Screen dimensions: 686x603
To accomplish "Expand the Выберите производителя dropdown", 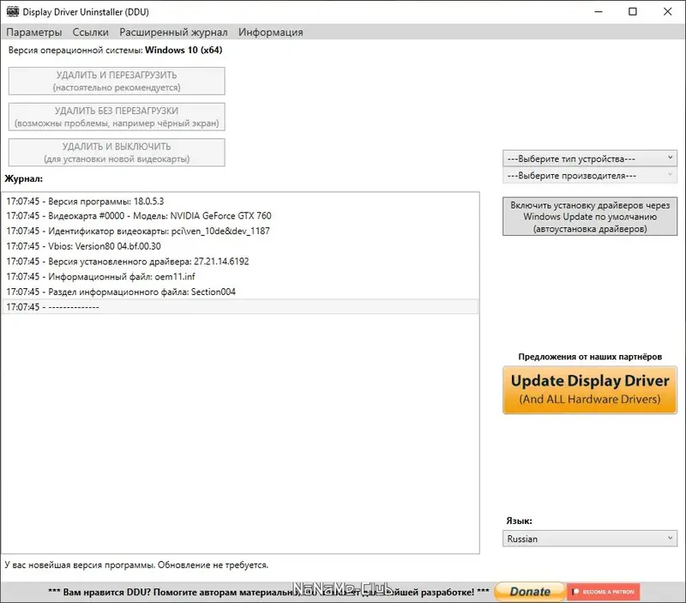I will tap(590, 176).
